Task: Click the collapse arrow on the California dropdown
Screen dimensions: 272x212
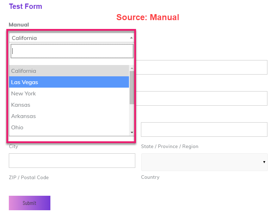Action: tap(131, 38)
